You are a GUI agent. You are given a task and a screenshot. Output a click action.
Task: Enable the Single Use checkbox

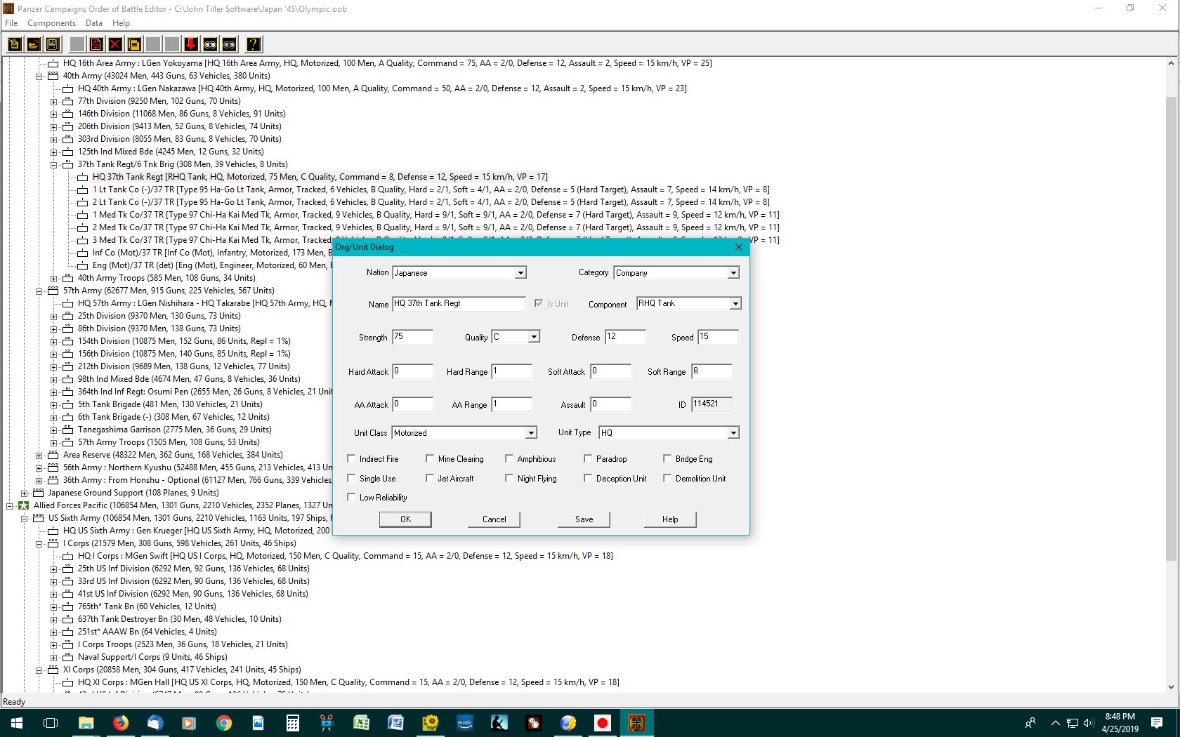(x=352, y=478)
